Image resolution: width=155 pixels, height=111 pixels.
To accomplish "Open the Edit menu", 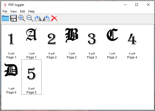I will pos(22,11).
